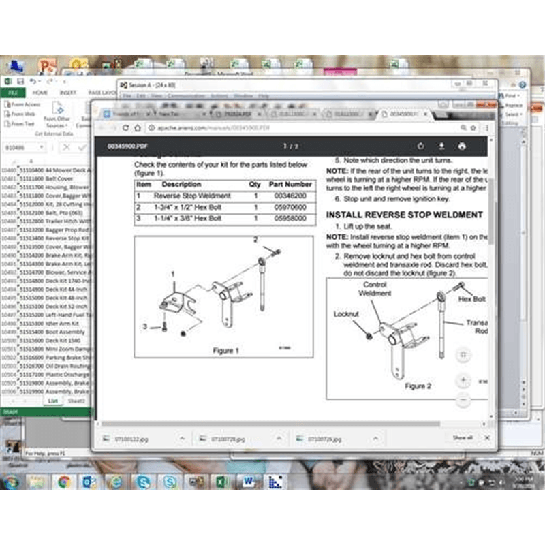This screenshot has width=545, height=545.
Task: Click the PDF download icon
Action: 441,146
